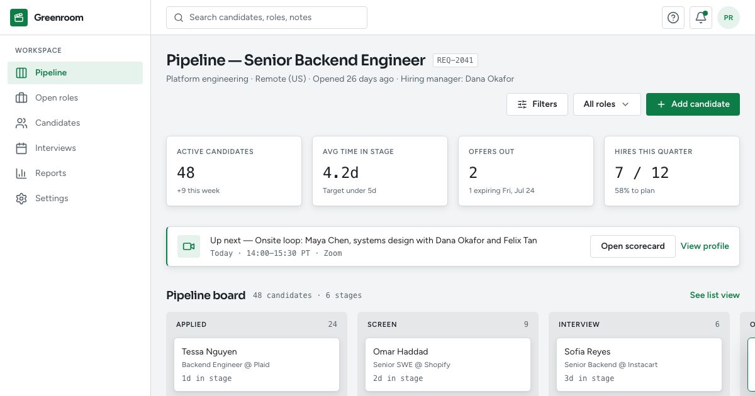Navigate to Candidates page
Image resolution: width=755 pixels, height=396 pixels.
tap(75, 123)
